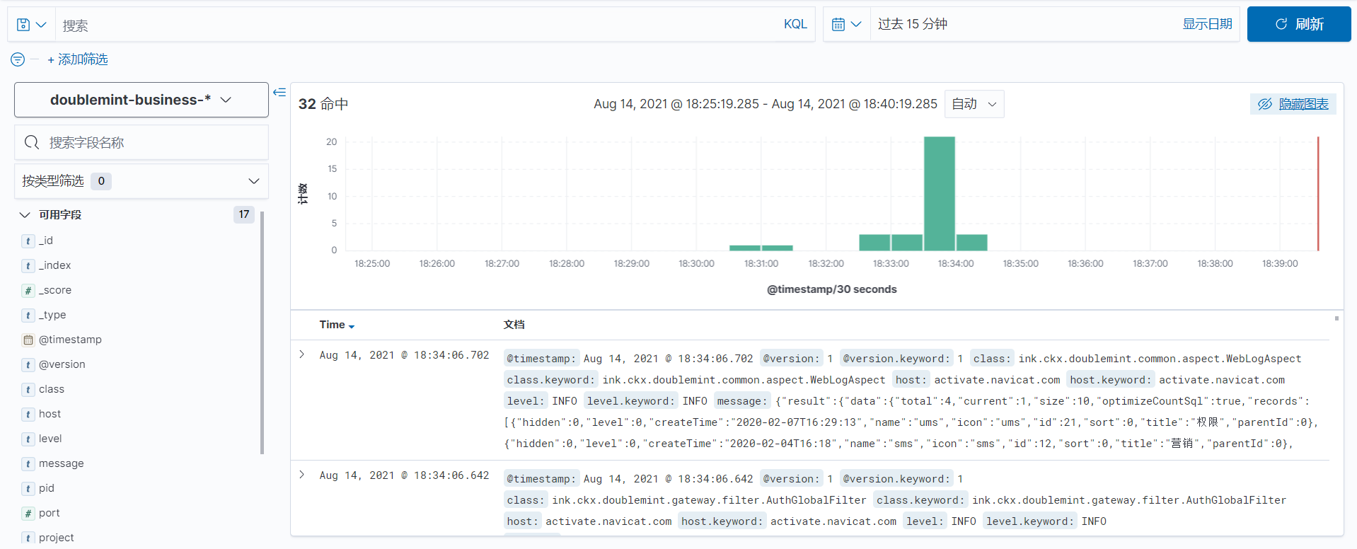The height and width of the screenshot is (549, 1357).
Task: Click the level field type icon
Action: [x=28, y=439]
